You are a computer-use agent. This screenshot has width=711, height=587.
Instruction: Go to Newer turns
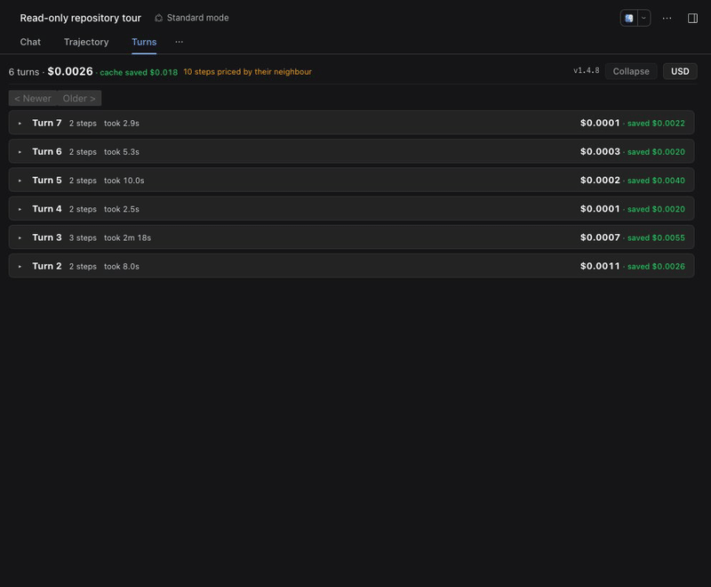[33, 99]
